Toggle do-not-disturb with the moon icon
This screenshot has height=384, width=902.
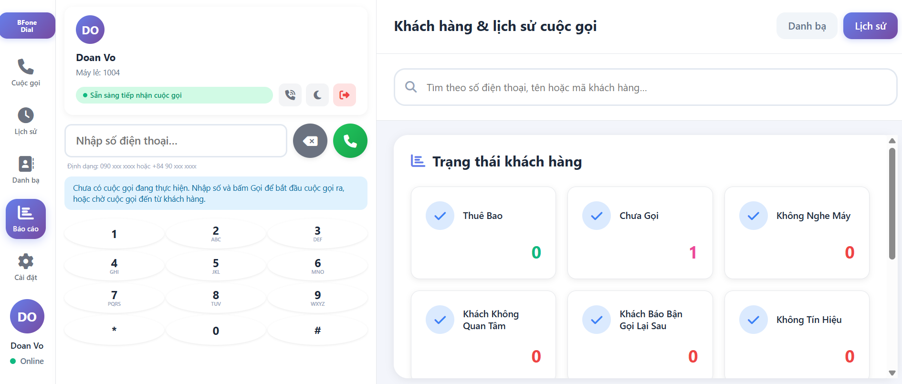pyautogui.click(x=317, y=95)
